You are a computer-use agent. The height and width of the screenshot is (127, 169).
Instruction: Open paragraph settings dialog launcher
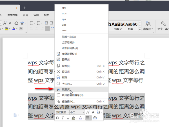pos(26,32)
